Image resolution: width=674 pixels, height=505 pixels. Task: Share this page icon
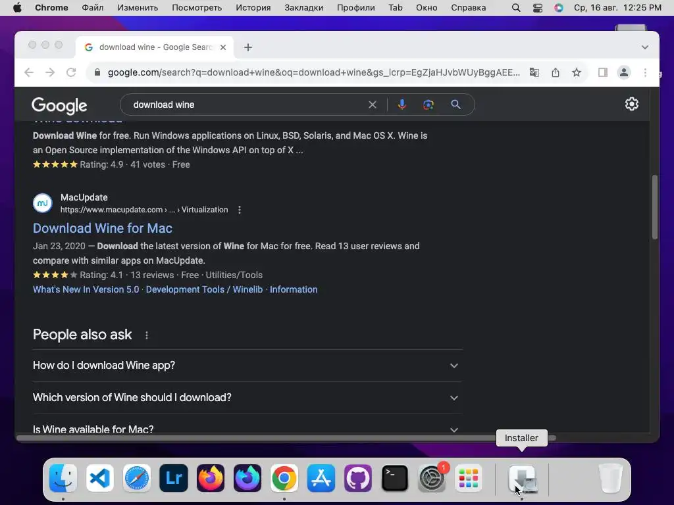coord(556,72)
